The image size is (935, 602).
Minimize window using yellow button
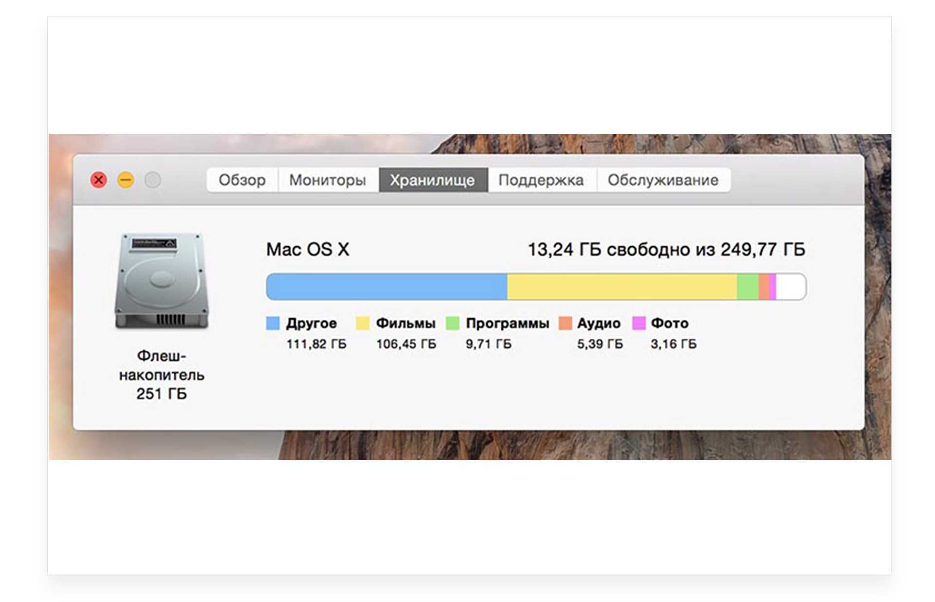[x=126, y=180]
